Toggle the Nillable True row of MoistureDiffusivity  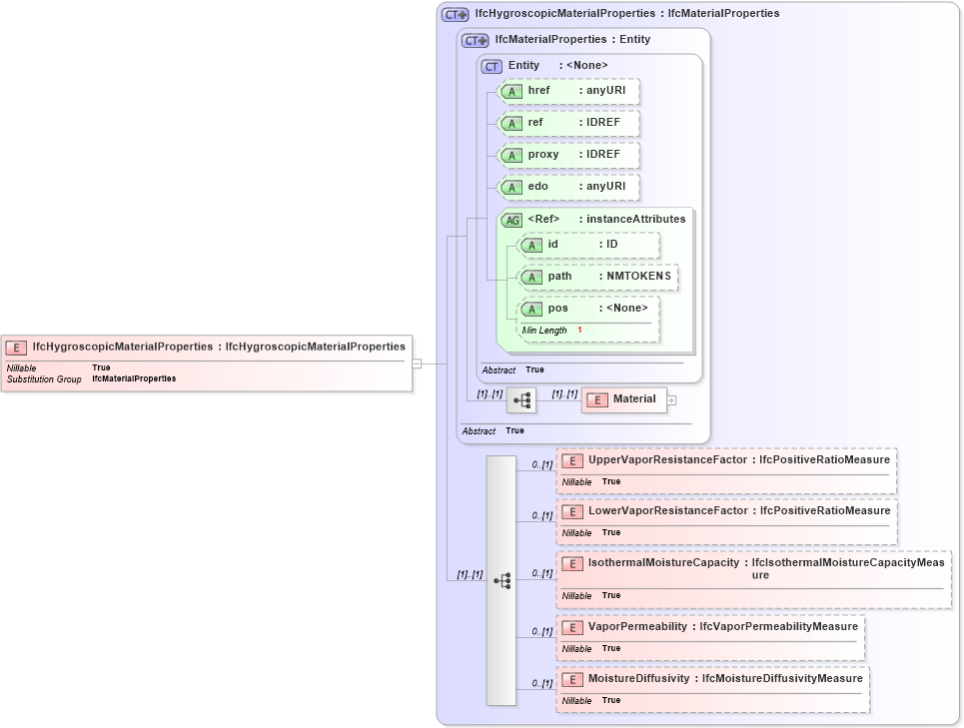tap(589, 700)
